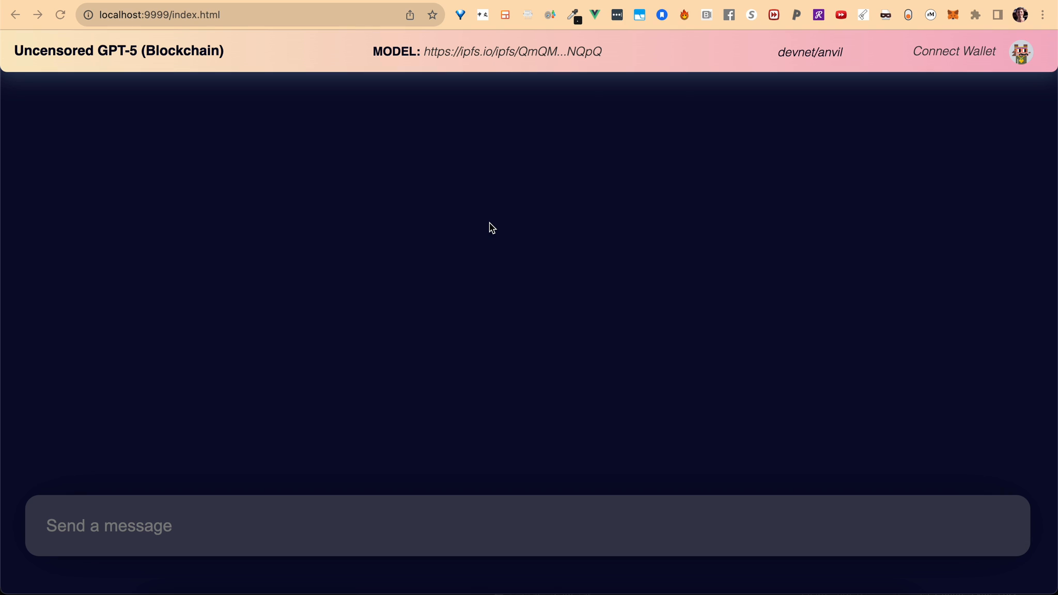Open the flame Hola extension icon

click(684, 15)
